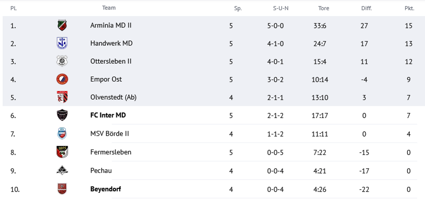
Task: Click the Pechau team logo
Action: [62, 171]
